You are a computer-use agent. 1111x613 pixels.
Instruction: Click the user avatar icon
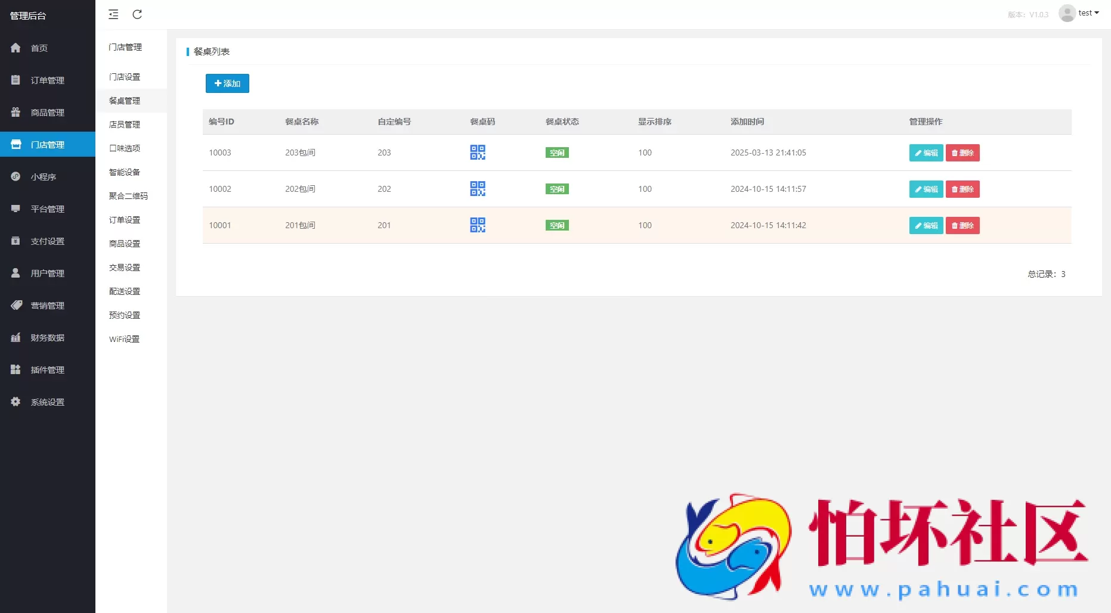point(1066,13)
